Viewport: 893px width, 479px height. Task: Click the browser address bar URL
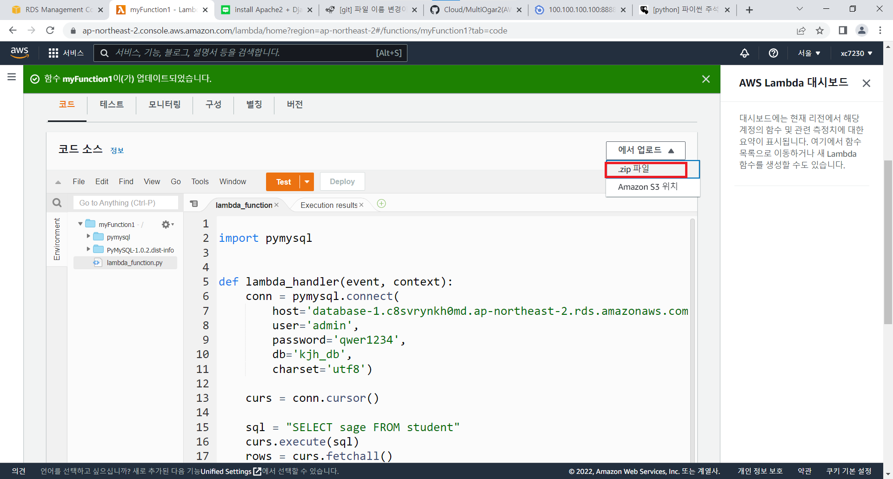point(295,31)
